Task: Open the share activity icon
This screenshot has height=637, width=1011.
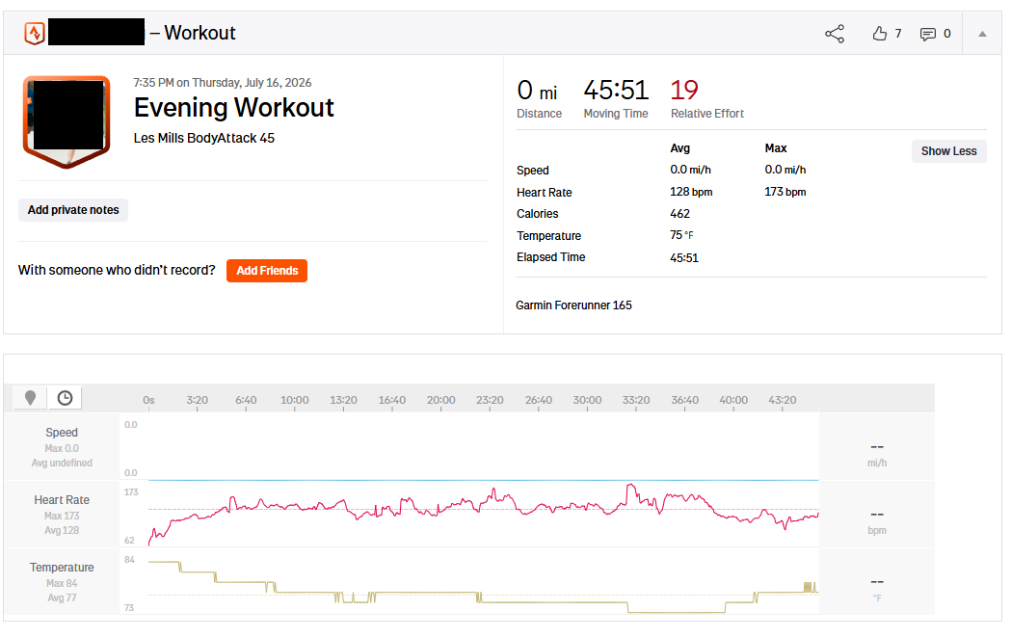Action: (835, 34)
